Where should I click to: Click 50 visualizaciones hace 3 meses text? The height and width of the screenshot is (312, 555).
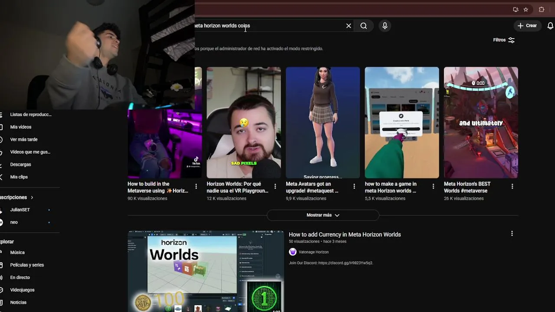[317, 241]
